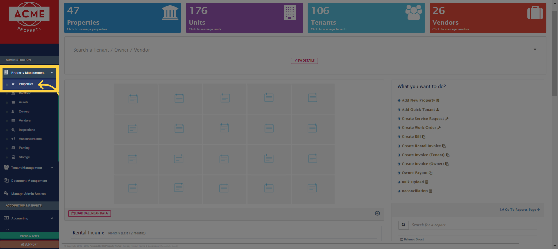Click the Storage icon in sidebar

(x=13, y=157)
